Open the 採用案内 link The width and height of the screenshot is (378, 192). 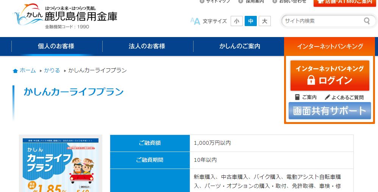(251, 2)
